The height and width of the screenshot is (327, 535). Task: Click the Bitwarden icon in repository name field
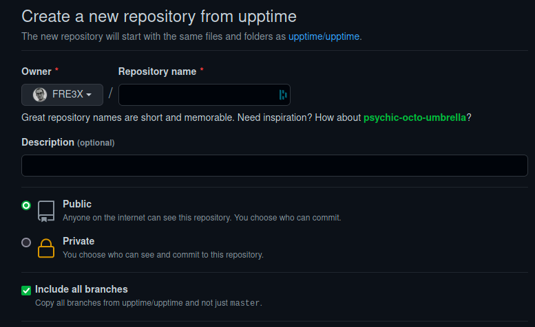coord(282,95)
